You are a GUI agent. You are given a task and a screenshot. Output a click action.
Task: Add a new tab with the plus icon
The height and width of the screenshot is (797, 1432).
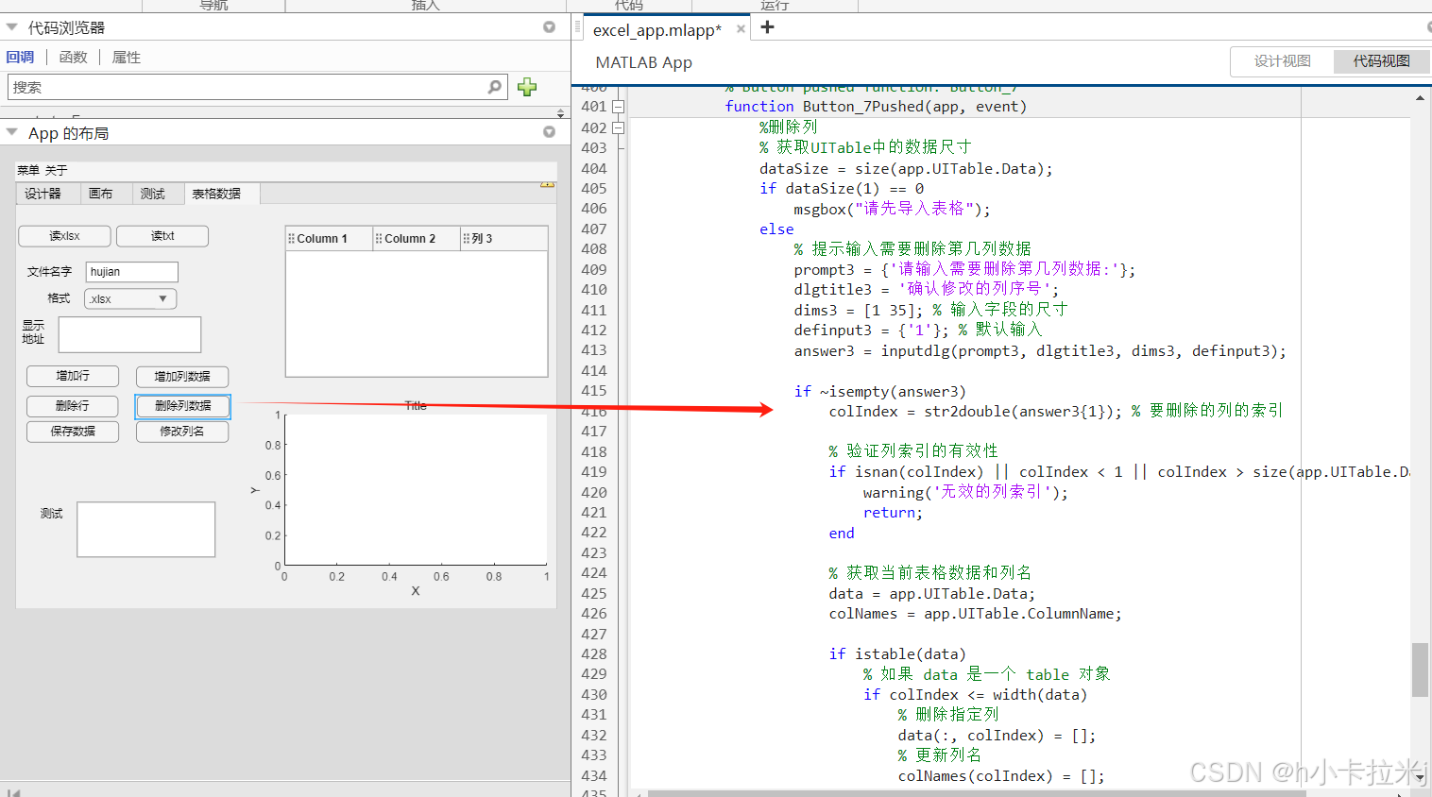(x=767, y=27)
